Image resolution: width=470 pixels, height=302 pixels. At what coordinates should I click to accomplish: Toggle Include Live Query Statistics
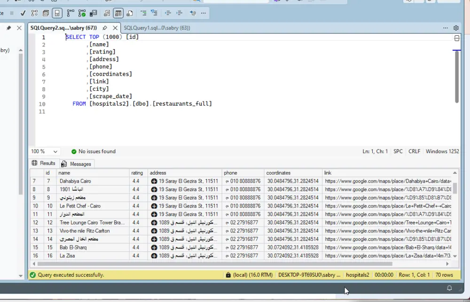coord(82,13)
